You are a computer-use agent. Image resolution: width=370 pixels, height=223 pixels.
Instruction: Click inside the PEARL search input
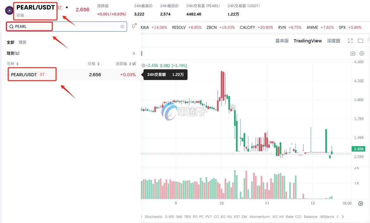click(63, 27)
